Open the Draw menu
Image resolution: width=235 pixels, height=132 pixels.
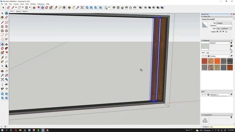22,4
